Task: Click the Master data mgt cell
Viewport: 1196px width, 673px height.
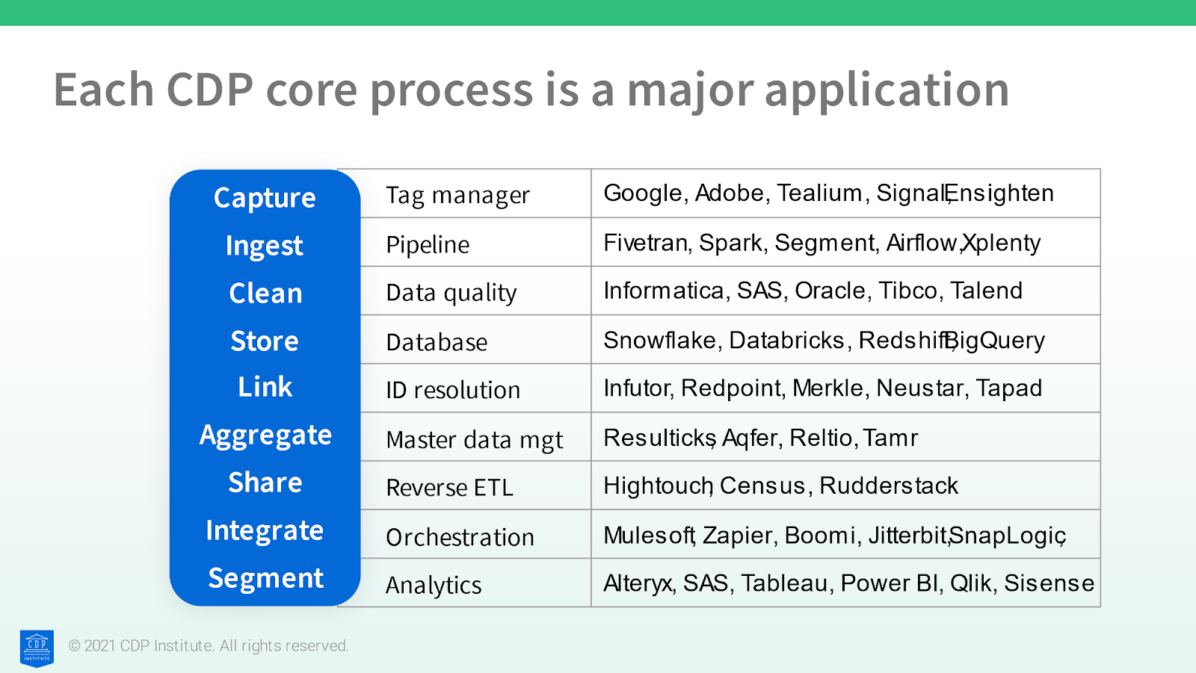Action: [x=474, y=440]
